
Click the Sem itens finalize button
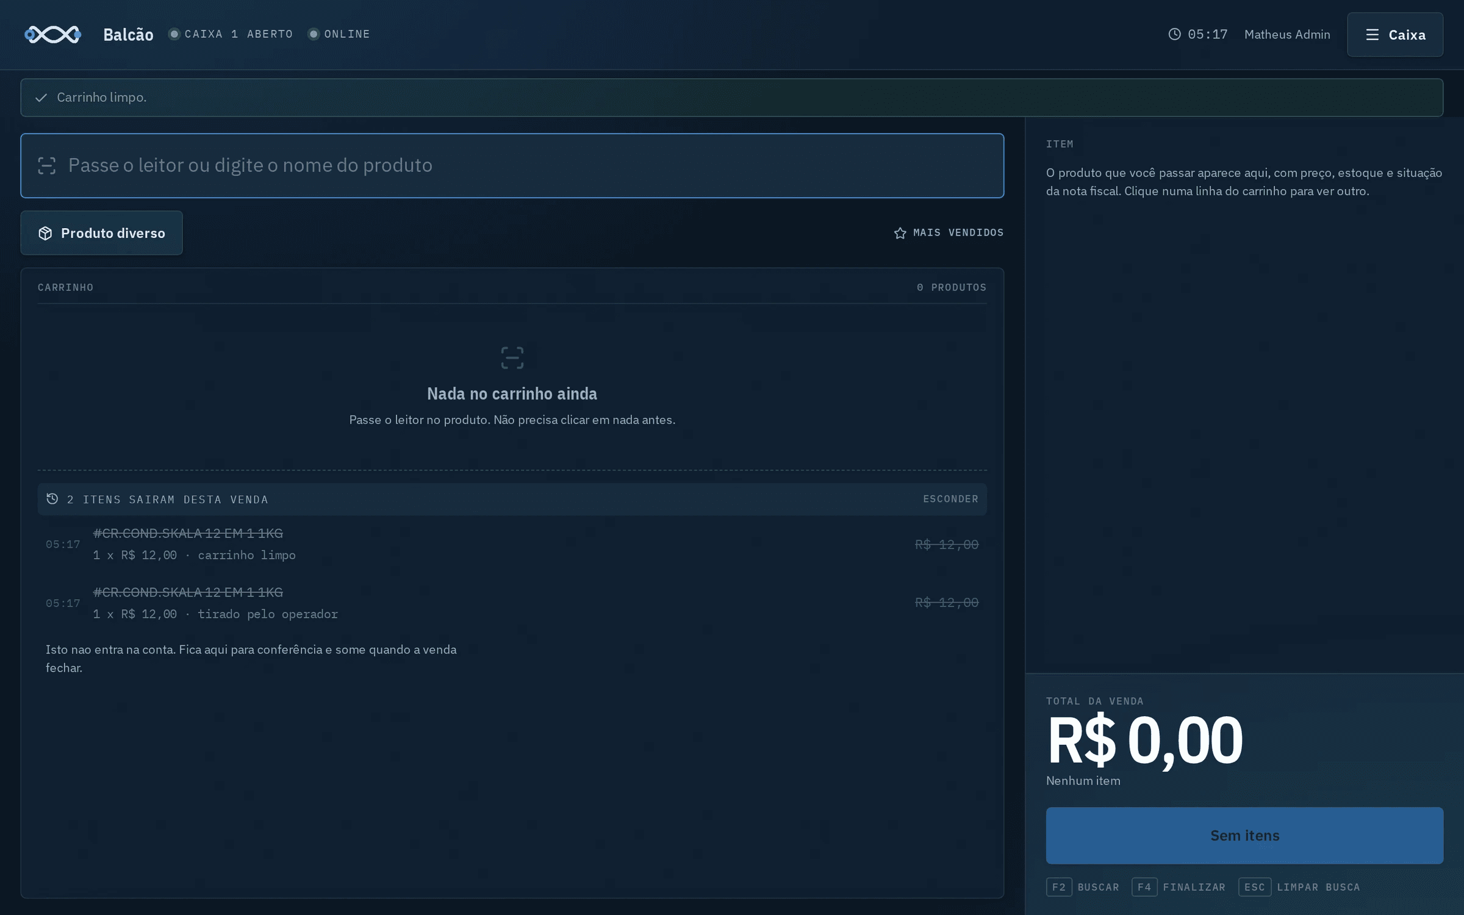click(1244, 836)
